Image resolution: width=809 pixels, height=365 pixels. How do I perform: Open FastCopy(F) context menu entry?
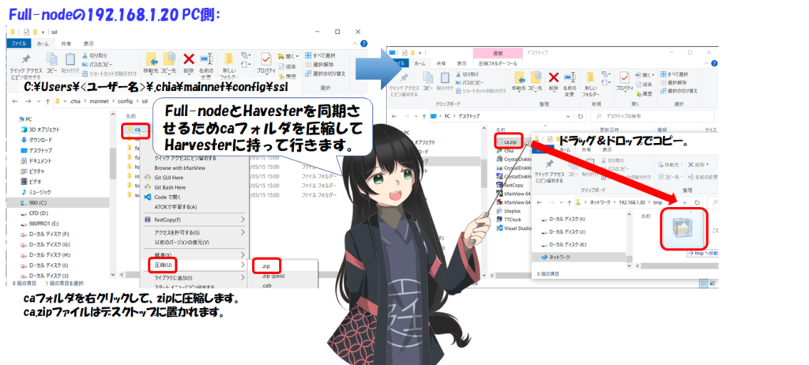coord(195,220)
